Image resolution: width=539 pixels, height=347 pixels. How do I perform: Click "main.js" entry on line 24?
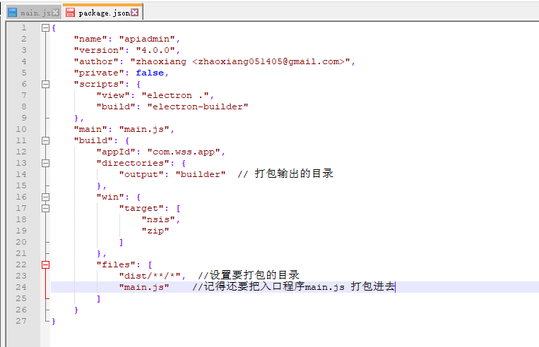tap(144, 287)
